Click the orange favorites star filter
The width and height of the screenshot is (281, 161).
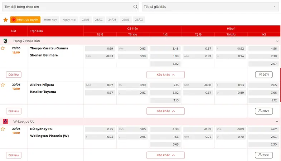(x=6, y=20)
